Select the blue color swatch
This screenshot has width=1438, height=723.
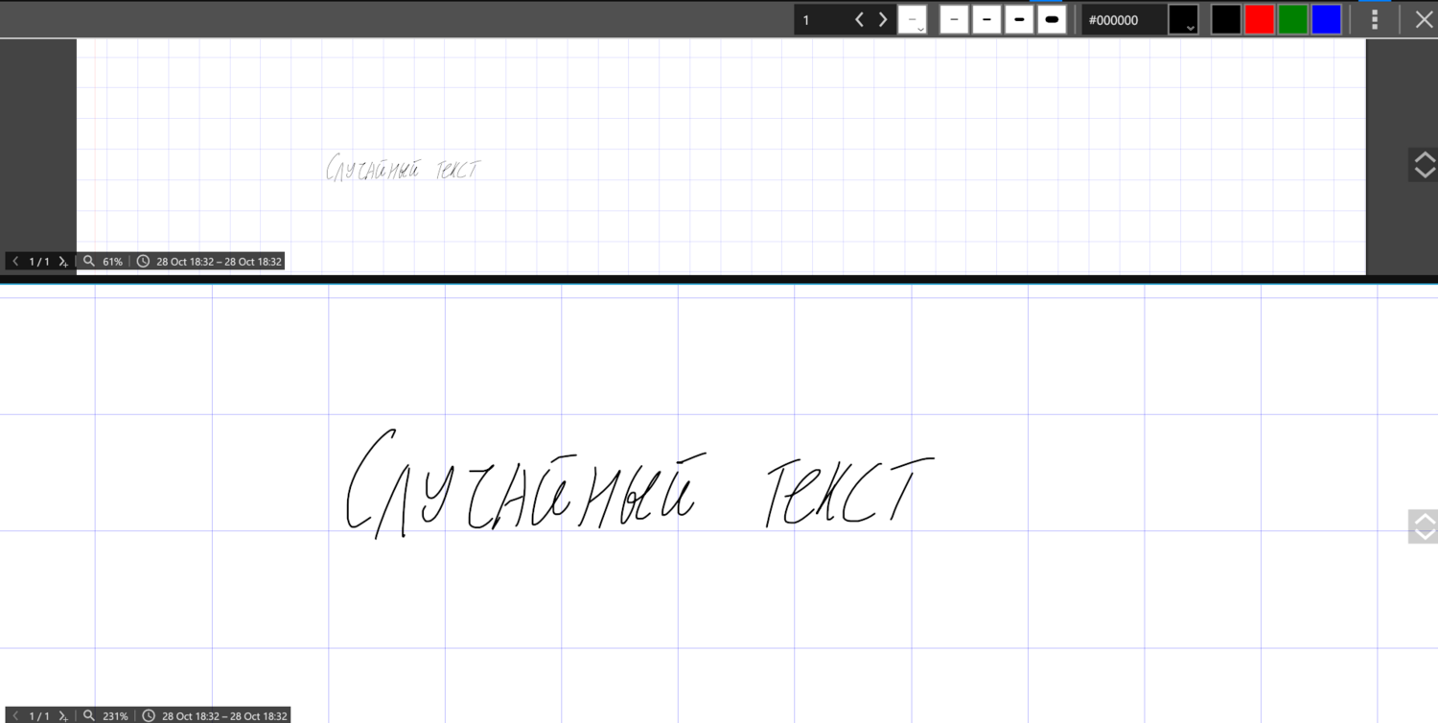coord(1326,18)
